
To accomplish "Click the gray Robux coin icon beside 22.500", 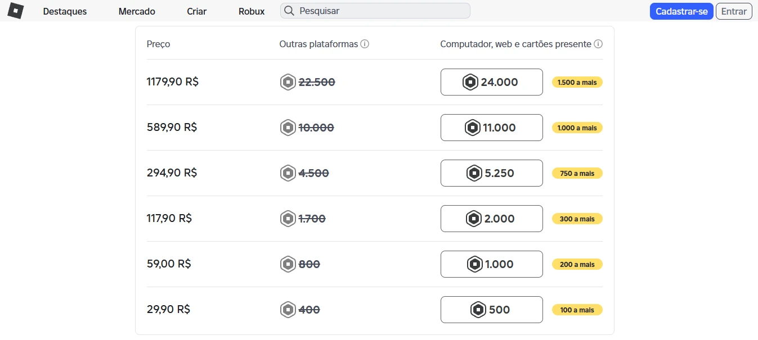I will (288, 81).
